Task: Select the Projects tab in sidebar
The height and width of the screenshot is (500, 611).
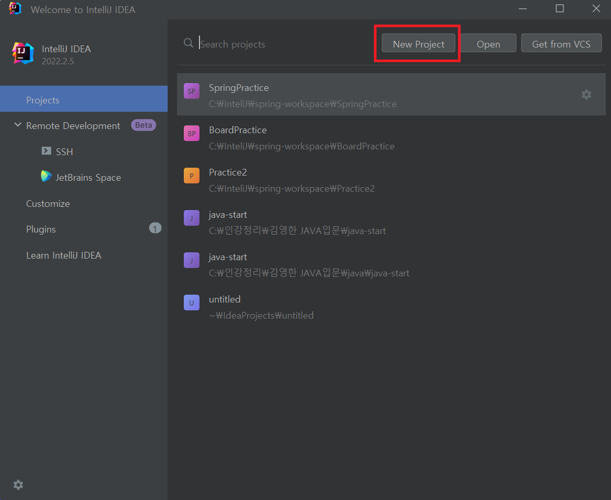Action: pos(84,99)
